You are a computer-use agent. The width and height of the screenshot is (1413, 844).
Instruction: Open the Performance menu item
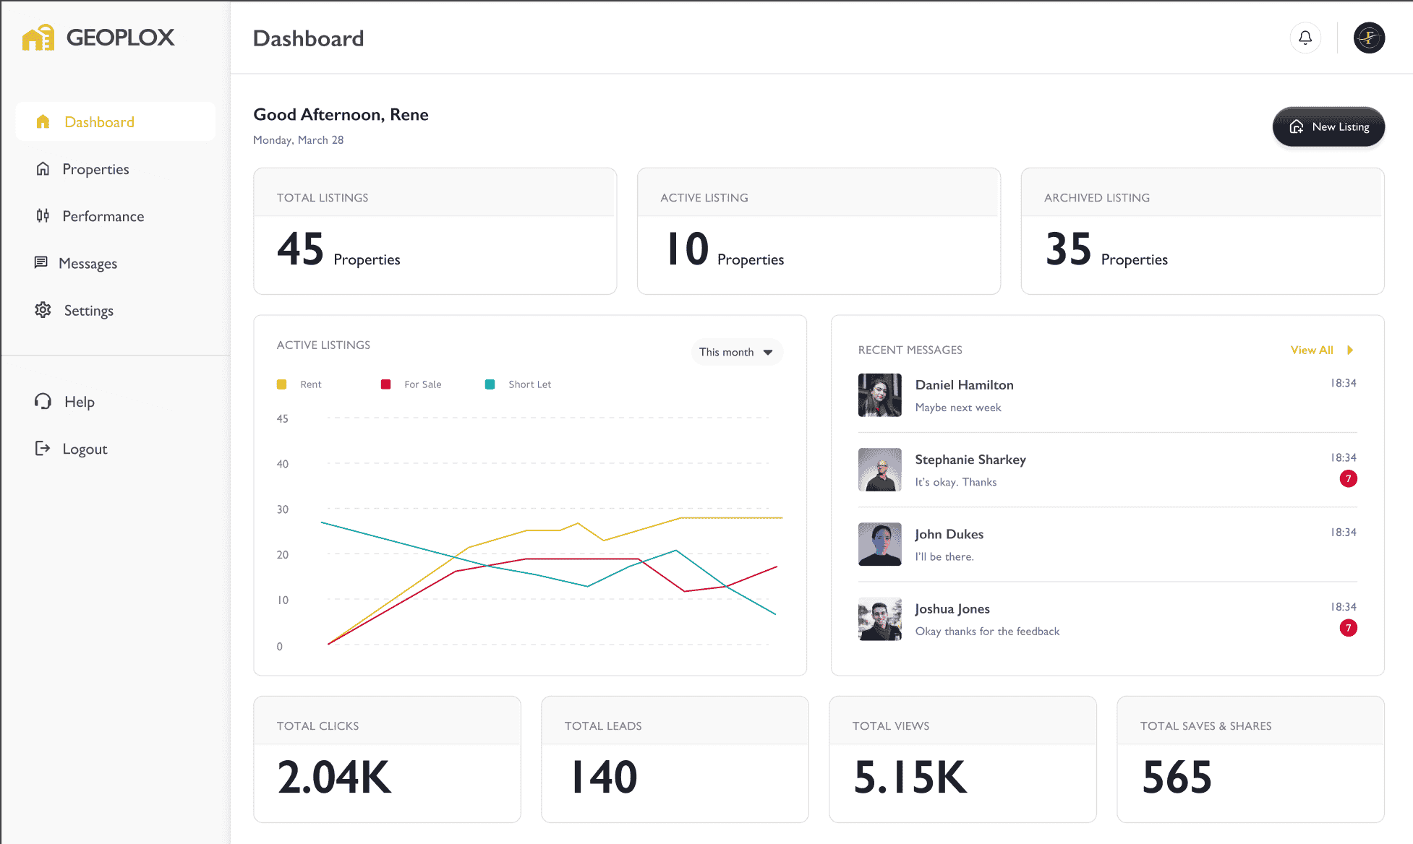116,215
